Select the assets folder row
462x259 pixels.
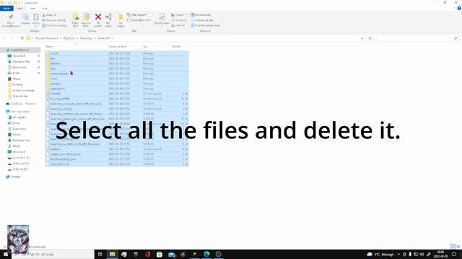pyautogui.click(x=117, y=53)
